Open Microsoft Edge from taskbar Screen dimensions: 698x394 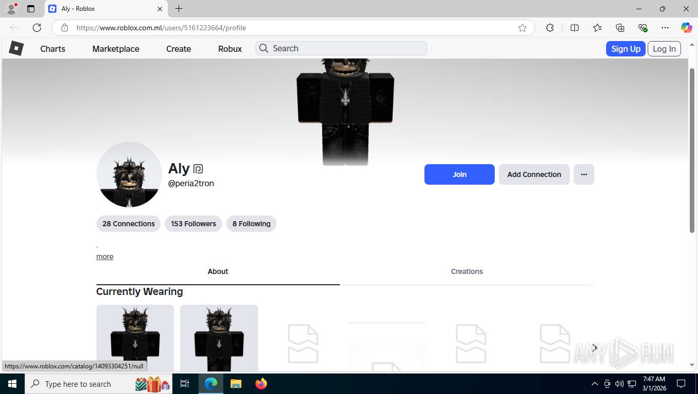[x=211, y=384]
